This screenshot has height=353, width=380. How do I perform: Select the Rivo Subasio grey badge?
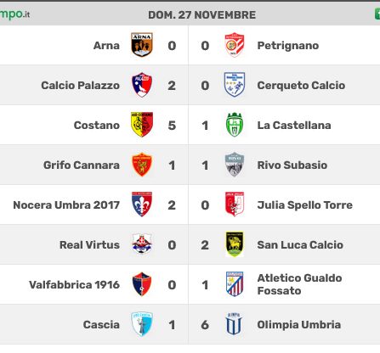[x=235, y=165]
